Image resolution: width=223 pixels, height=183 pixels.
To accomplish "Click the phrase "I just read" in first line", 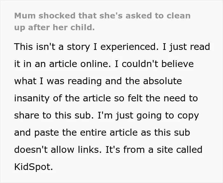I will [186, 47].
